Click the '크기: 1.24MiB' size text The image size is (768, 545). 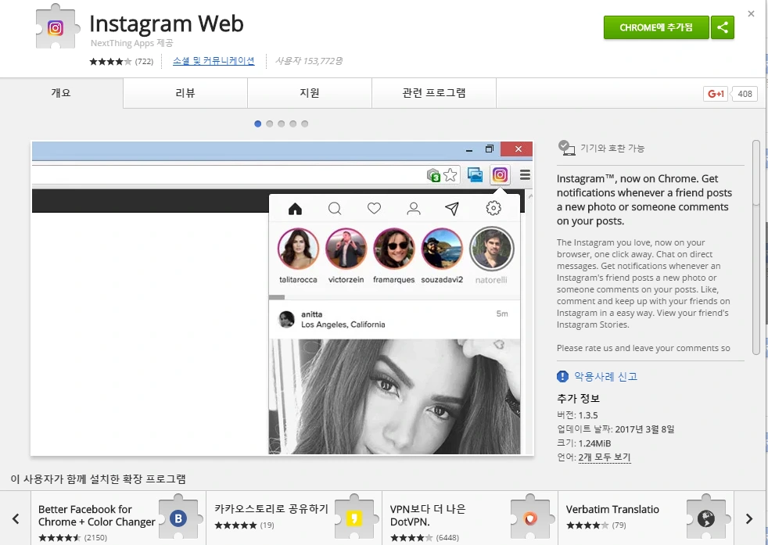point(584,443)
